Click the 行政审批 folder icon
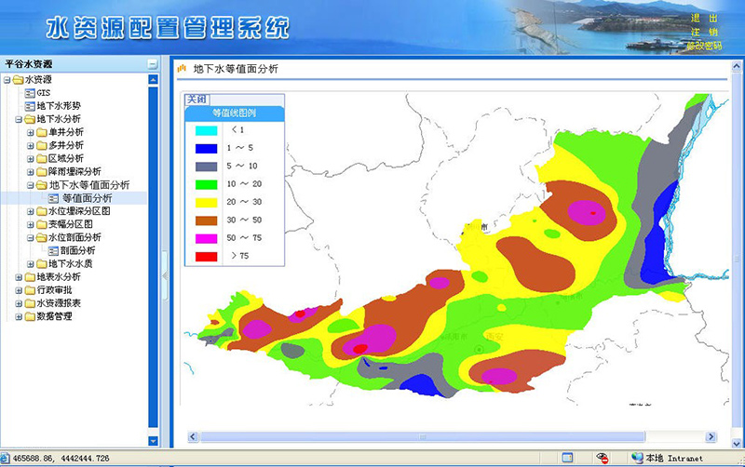 click(x=29, y=290)
